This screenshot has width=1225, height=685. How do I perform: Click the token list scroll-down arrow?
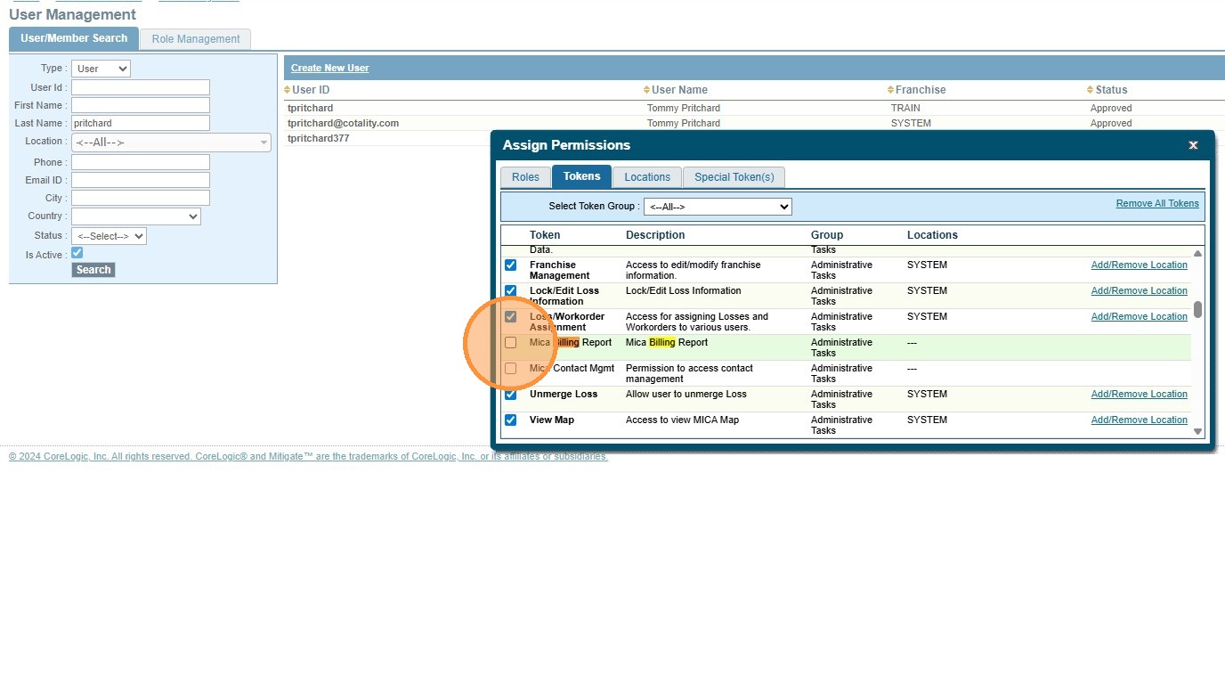click(x=1197, y=431)
